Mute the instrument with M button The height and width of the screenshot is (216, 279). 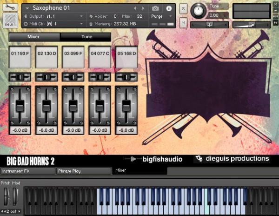183,23
